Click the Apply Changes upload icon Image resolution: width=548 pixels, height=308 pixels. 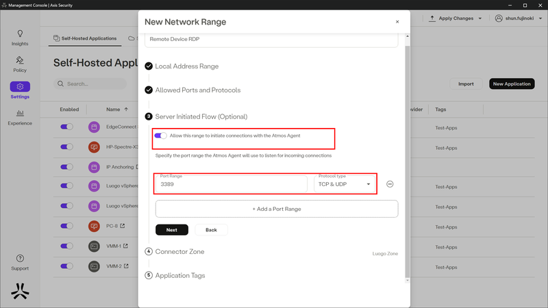[432, 18]
